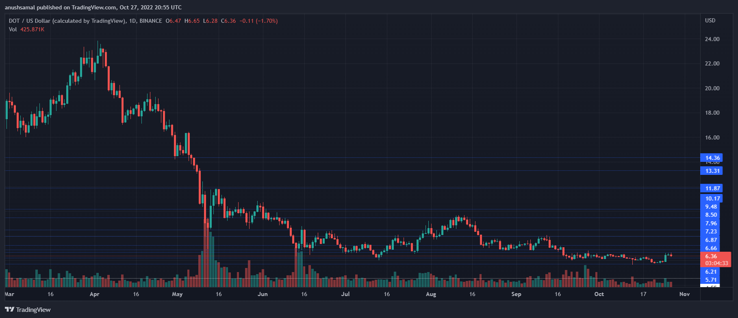Click the 24.00 mark on price scale

coord(712,39)
